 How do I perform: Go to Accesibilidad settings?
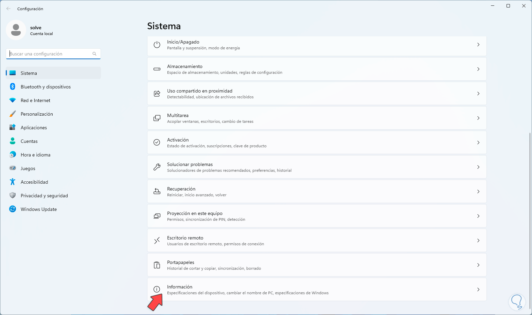53,182
